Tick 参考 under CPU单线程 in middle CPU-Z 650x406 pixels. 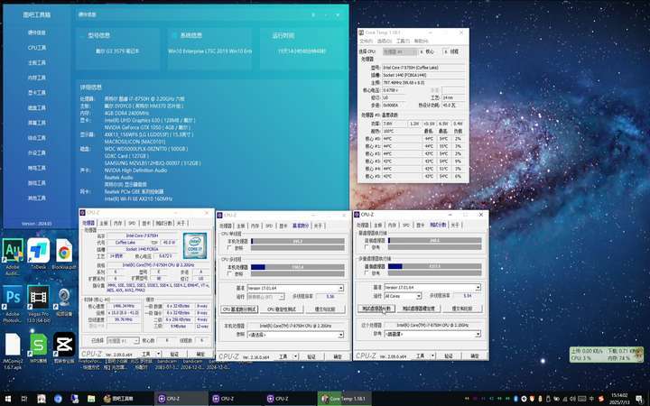(x=229, y=248)
